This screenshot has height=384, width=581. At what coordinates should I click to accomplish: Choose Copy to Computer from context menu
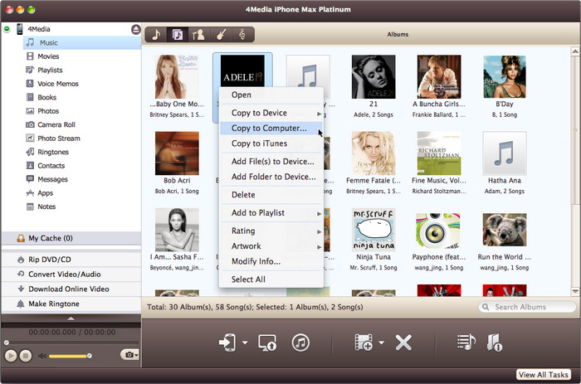pyautogui.click(x=268, y=128)
